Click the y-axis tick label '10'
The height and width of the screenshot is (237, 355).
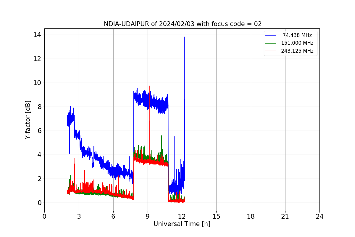(x=38, y=83)
